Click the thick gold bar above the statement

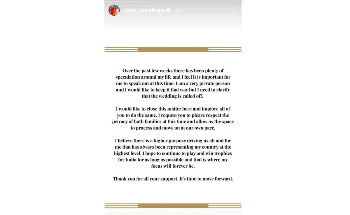[x=173, y=50]
